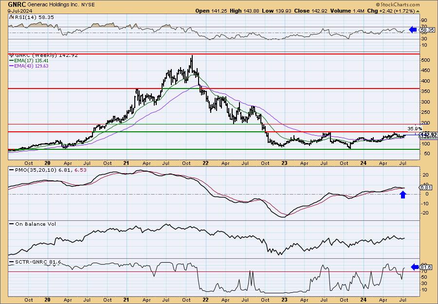
Task: Click the -20 PMO axis label
Action: pos(424,213)
